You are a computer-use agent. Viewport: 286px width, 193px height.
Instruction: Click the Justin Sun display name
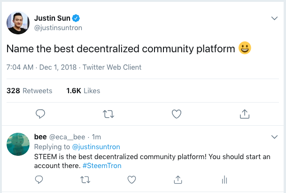(x=52, y=18)
